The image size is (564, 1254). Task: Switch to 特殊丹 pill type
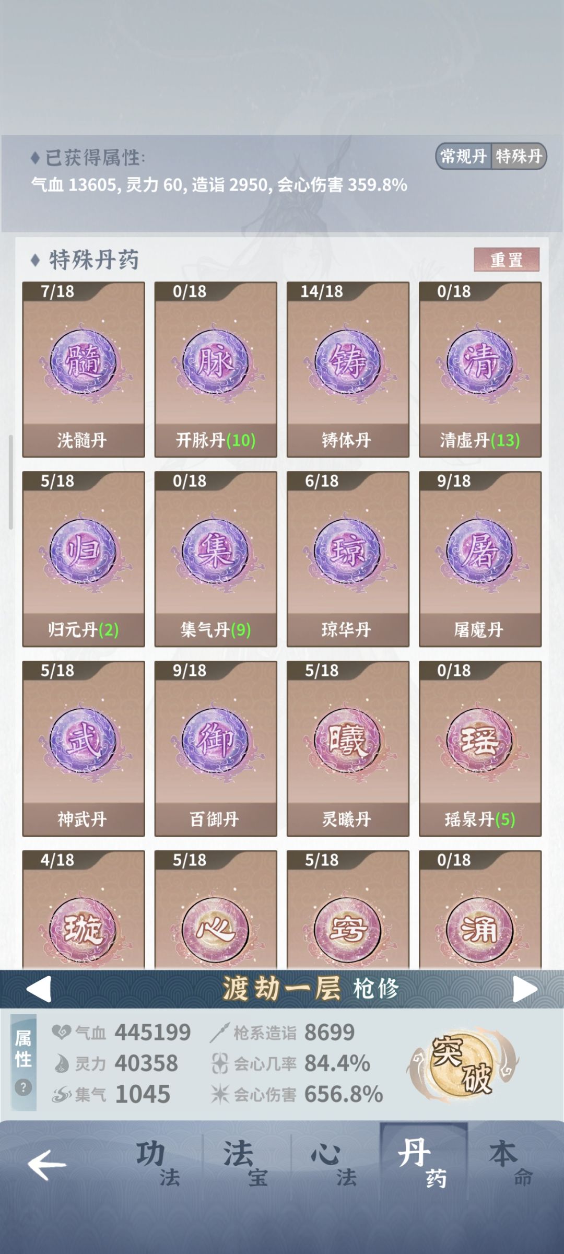[519, 156]
